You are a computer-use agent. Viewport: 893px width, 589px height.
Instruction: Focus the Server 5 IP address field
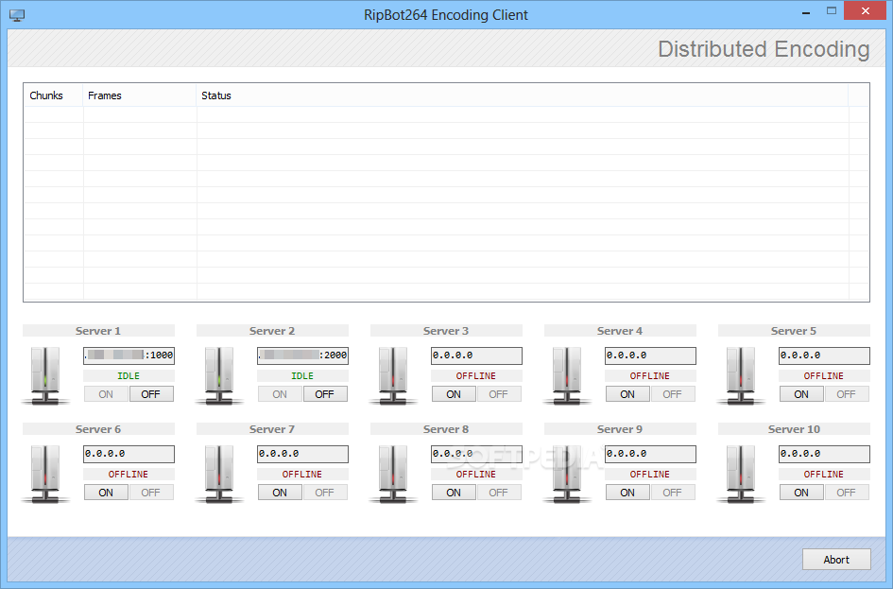(824, 355)
